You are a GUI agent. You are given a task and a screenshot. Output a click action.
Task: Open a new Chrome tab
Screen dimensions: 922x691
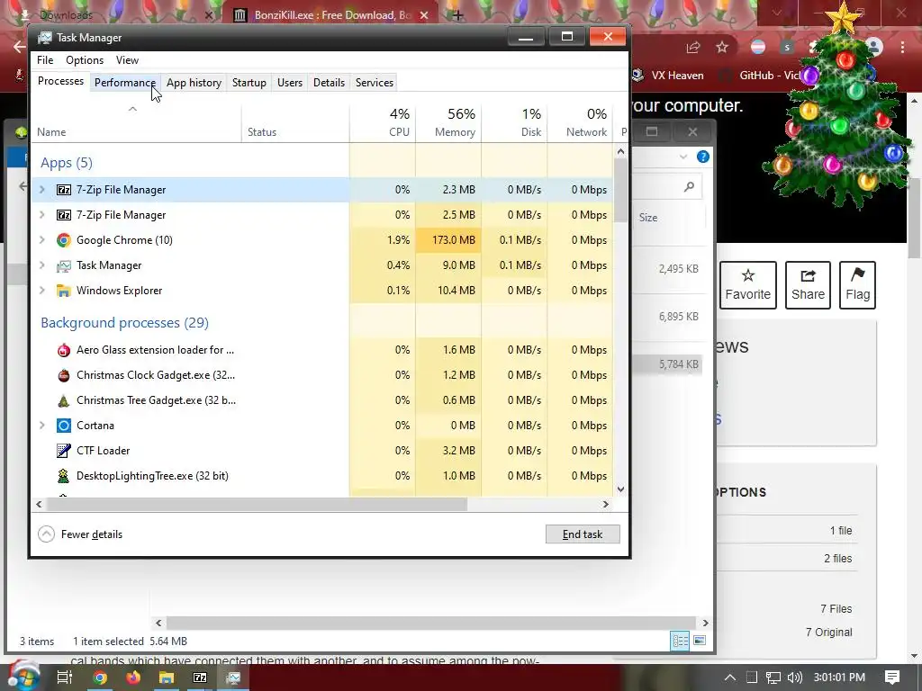tap(457, 15)
